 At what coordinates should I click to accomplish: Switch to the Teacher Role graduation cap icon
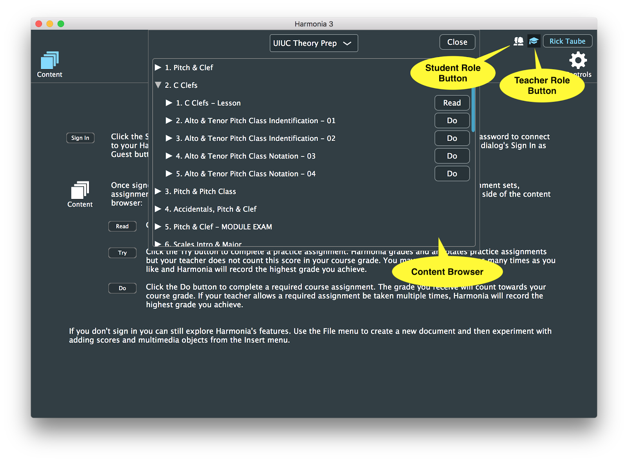point(534,41)
